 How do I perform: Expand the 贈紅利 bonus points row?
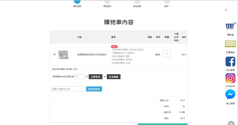[167, 112]
